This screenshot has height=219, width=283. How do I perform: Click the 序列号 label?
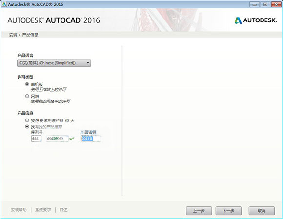[x=37, y=132]
